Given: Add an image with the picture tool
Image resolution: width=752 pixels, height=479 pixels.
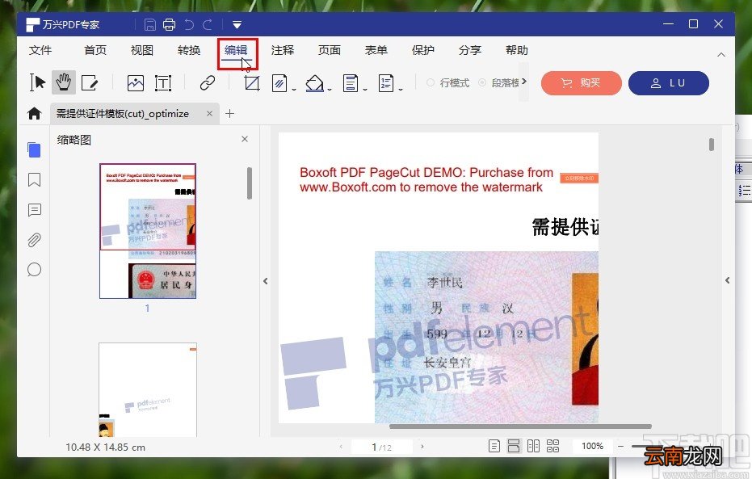Looking at the screenshot, I should point(136,83).
